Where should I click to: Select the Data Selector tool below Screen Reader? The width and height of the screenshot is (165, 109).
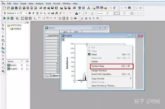pyautogui.click(x=3, y=44)
